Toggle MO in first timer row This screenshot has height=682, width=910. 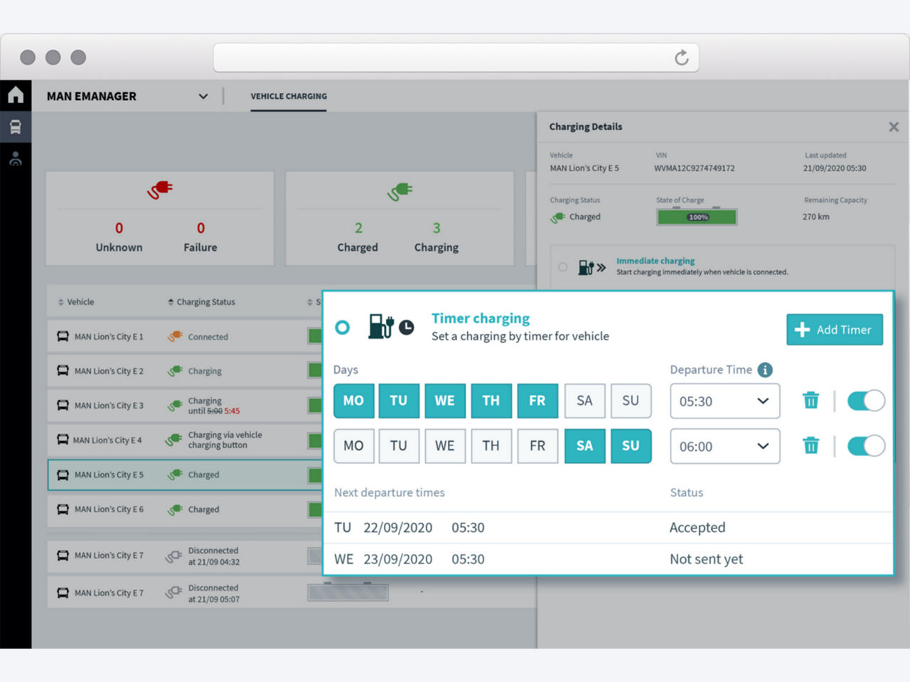coord(353,401)
